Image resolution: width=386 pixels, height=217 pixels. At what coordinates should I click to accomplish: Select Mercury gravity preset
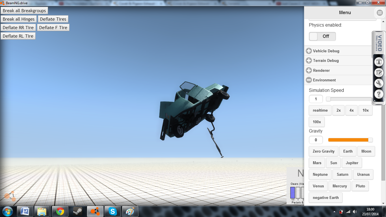340,186
